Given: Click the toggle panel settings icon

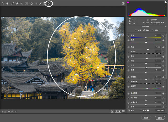Looking at the screenshot, I should [123, 112].
